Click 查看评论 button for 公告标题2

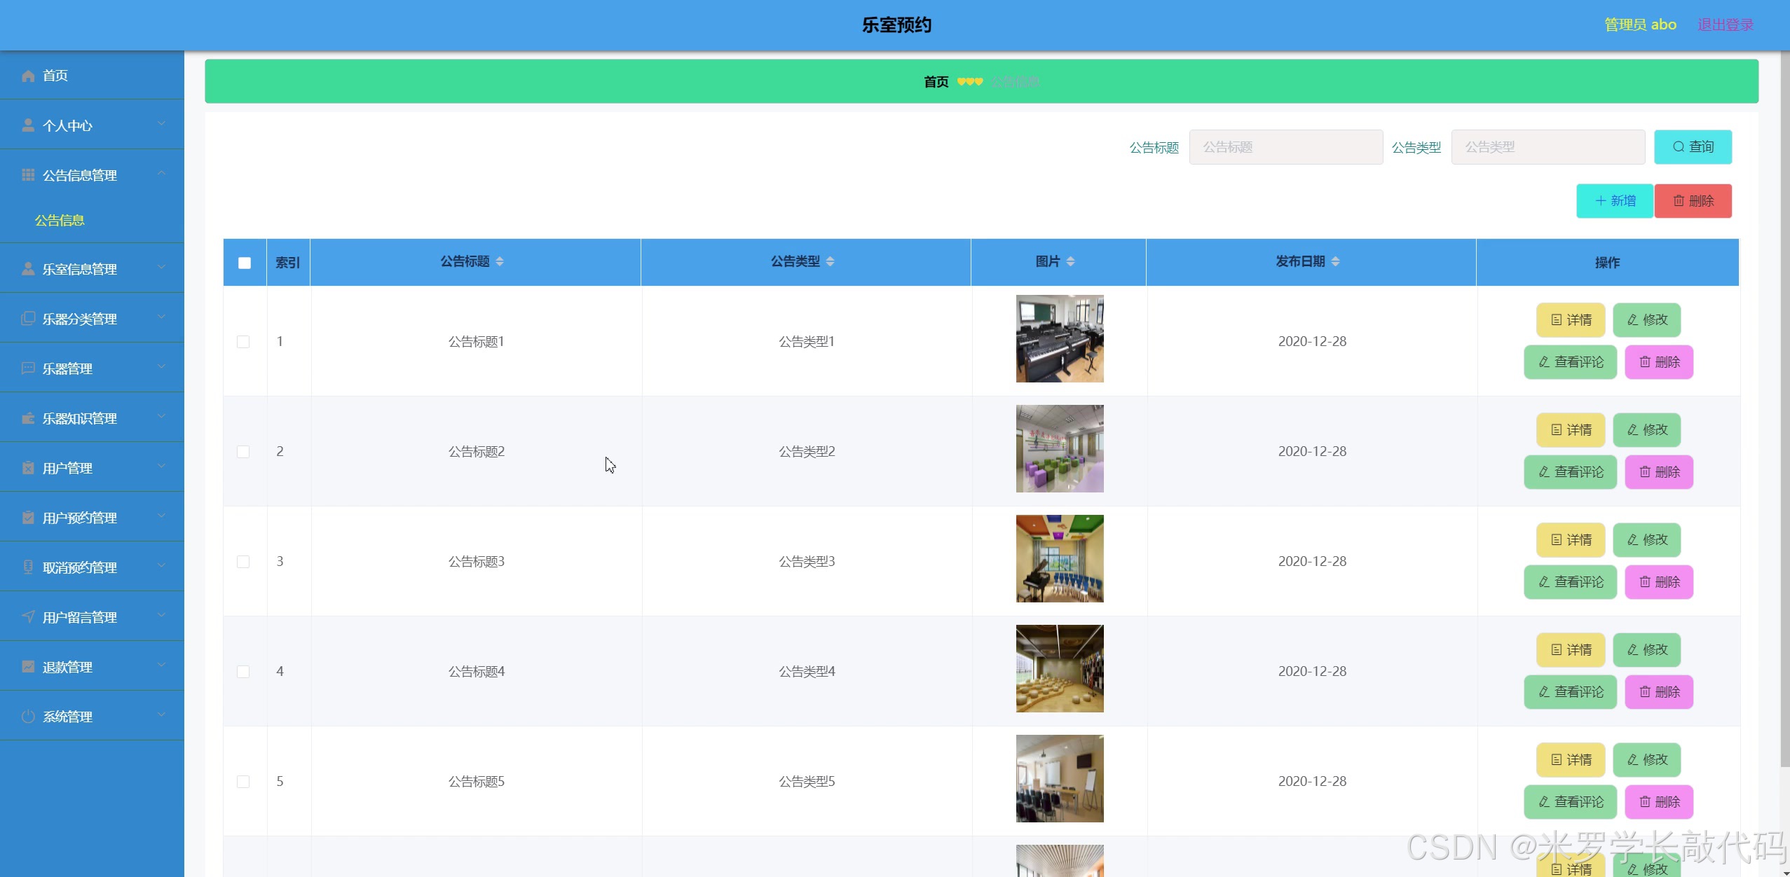coord(1570,472)
